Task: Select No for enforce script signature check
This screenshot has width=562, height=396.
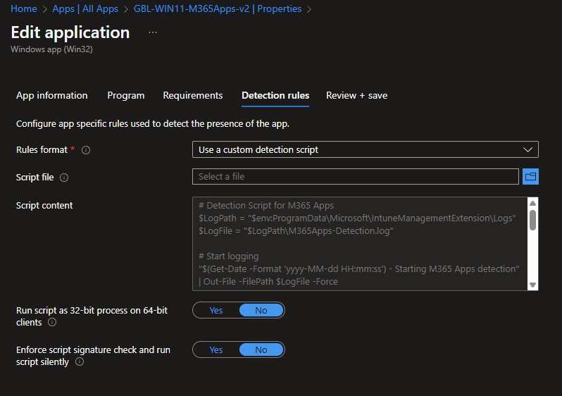Action: point(261,349)
